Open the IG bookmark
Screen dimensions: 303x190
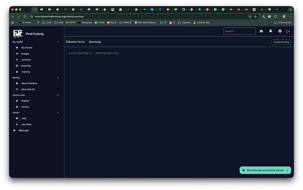pos(172,22)
